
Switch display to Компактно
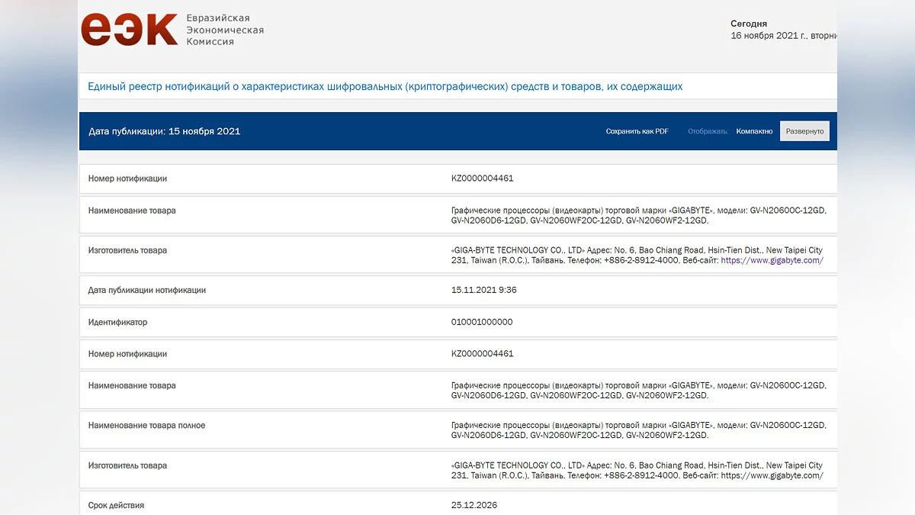click(754, 131)
